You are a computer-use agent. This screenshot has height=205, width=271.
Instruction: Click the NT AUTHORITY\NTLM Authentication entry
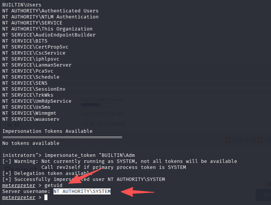(50, 17)
